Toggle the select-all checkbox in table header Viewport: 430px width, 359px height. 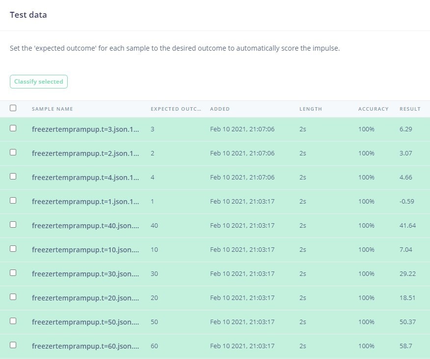coord(13,108)
